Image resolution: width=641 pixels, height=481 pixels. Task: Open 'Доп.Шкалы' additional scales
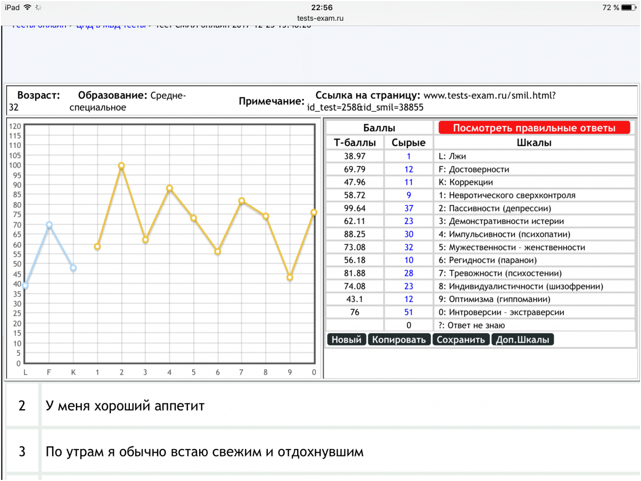[522, 339]
